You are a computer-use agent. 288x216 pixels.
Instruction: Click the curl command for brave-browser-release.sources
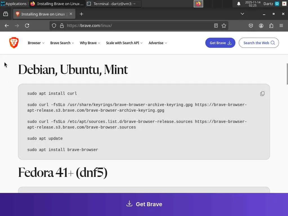click(137, 125)
